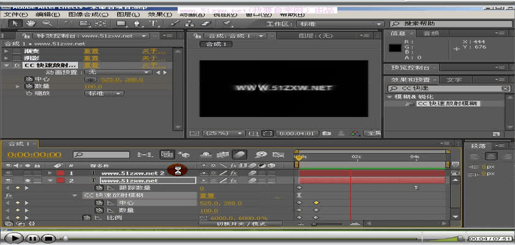The height and width of the screenshot is (245, 515).
Task: Open the 文件(F) menu
Action: (15, 15)
